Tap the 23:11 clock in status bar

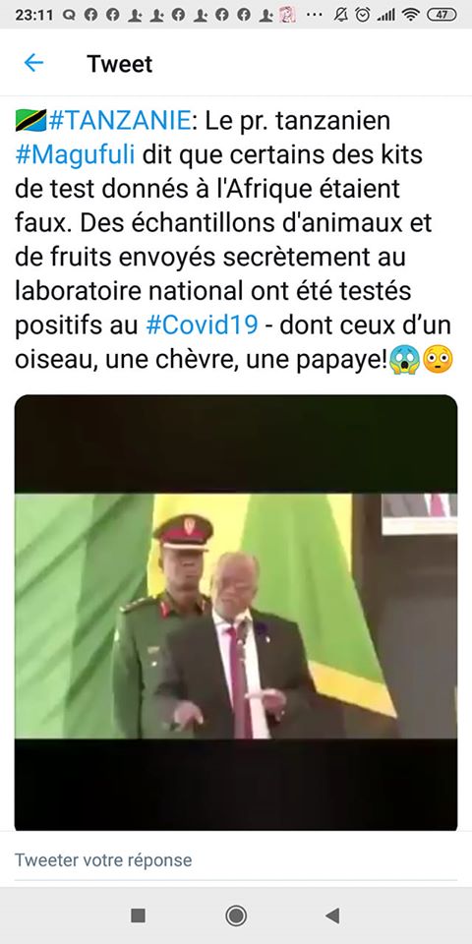click(x=33, y=16)
